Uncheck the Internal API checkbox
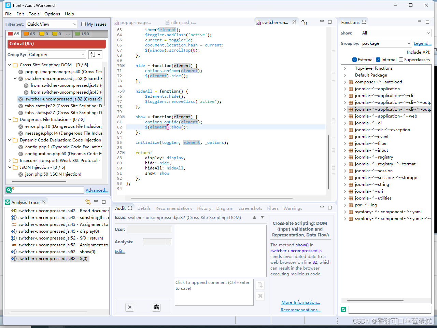 pos(378,59)
